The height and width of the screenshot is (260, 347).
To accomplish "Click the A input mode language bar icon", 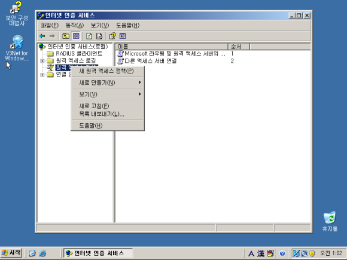I will [x=251, y=253].
